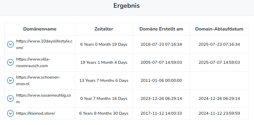Image resolution: width=254 pixels, height=125 pixels.
Task: Click the Domäne Erstellt am column header
Action: click(x=161, y=29)
